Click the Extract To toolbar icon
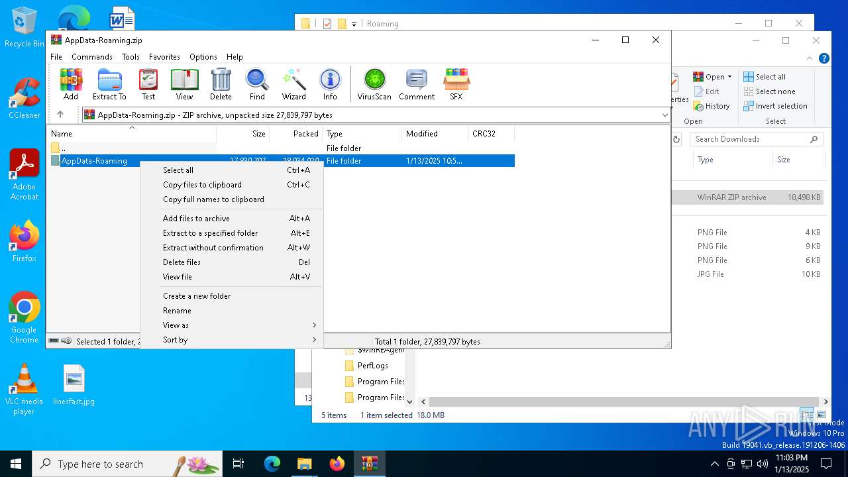 coord(109,84)
